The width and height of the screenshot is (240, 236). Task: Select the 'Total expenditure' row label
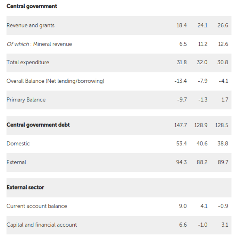[28, 63]
